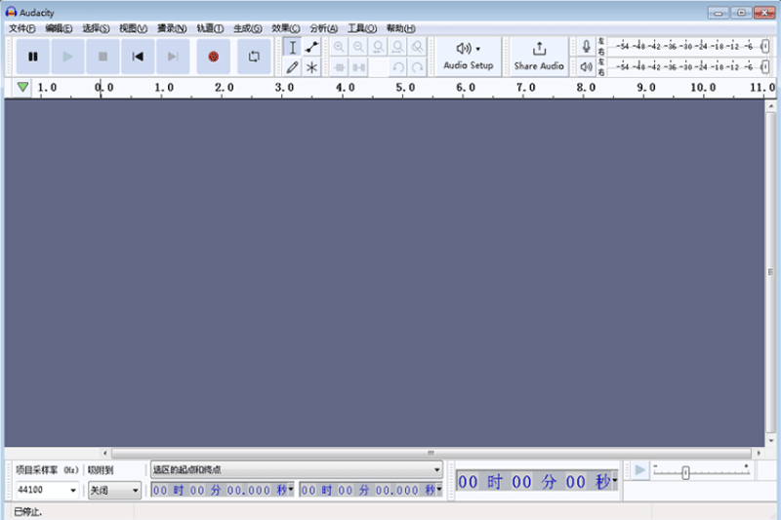This screenshot has height=520, width=781.
Task: Start recording with the red Record button
Action: [x=213, y=57]
